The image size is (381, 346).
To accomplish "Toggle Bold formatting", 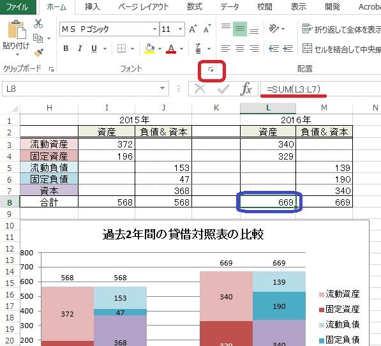I will pyautogui.click(x=66, y=49).
